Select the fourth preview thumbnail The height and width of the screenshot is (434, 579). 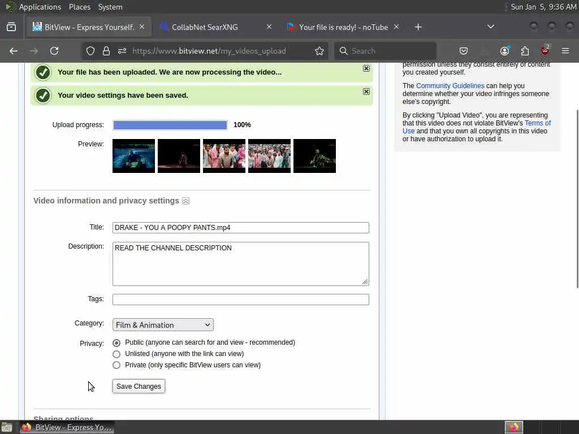269,156
